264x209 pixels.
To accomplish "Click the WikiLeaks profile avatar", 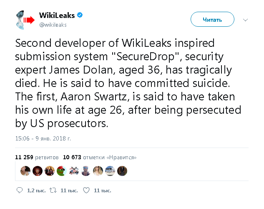I will pyautogui.click(x=25, y=20).
